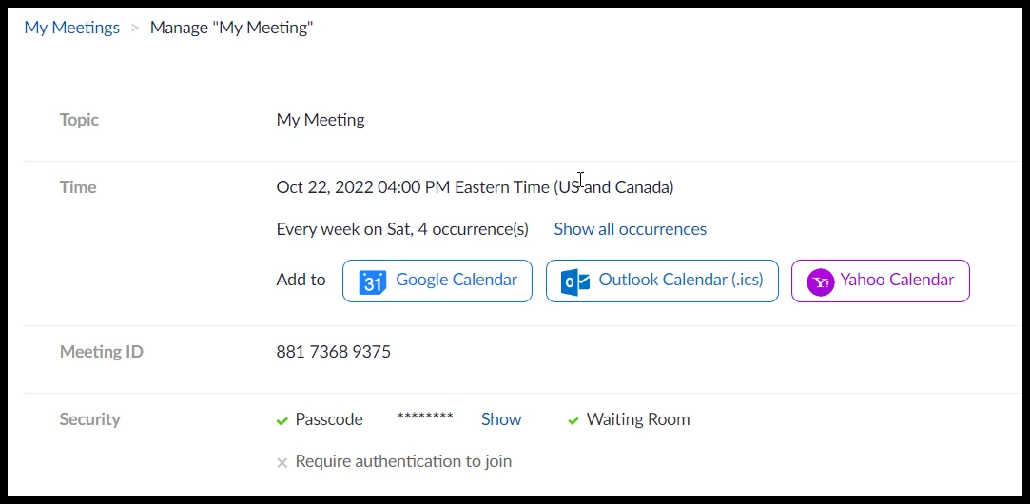This screenshot has height=504, width=1030.
Task: Click the Meeting ID number 881 7368 9375
Action: point(333,352)
